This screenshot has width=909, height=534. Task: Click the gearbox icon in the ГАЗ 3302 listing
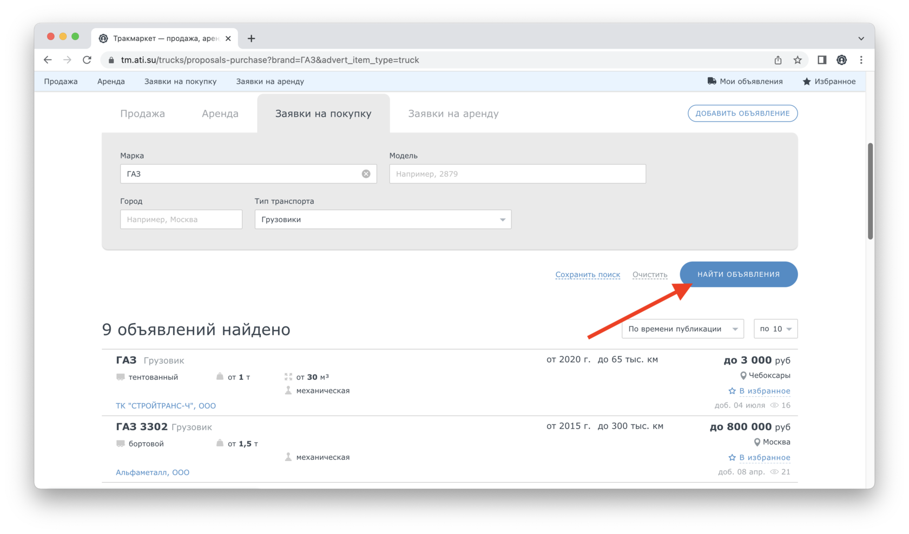point(288,457)
